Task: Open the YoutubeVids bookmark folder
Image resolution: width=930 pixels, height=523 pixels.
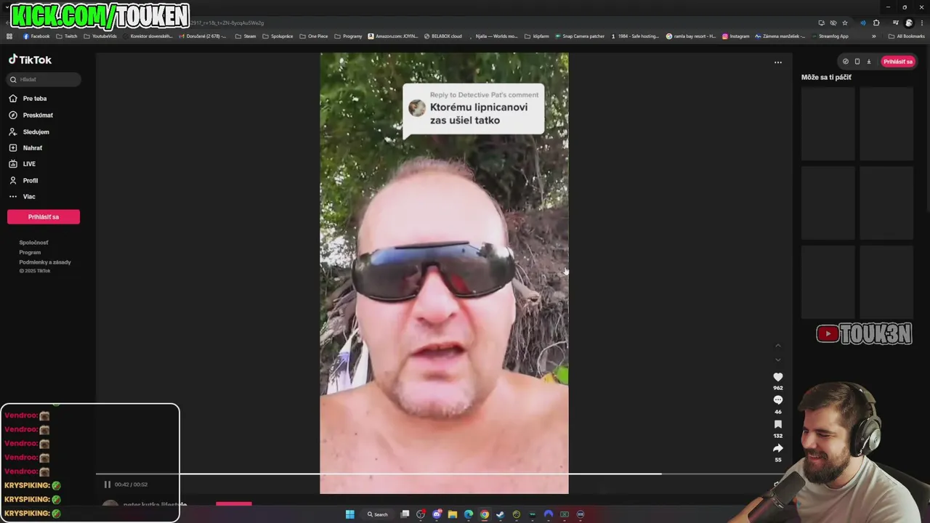Action: [x=100, y=36]
